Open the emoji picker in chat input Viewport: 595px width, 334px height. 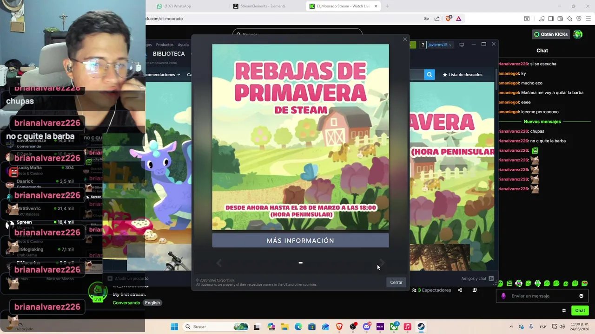(x=581, y=296)
